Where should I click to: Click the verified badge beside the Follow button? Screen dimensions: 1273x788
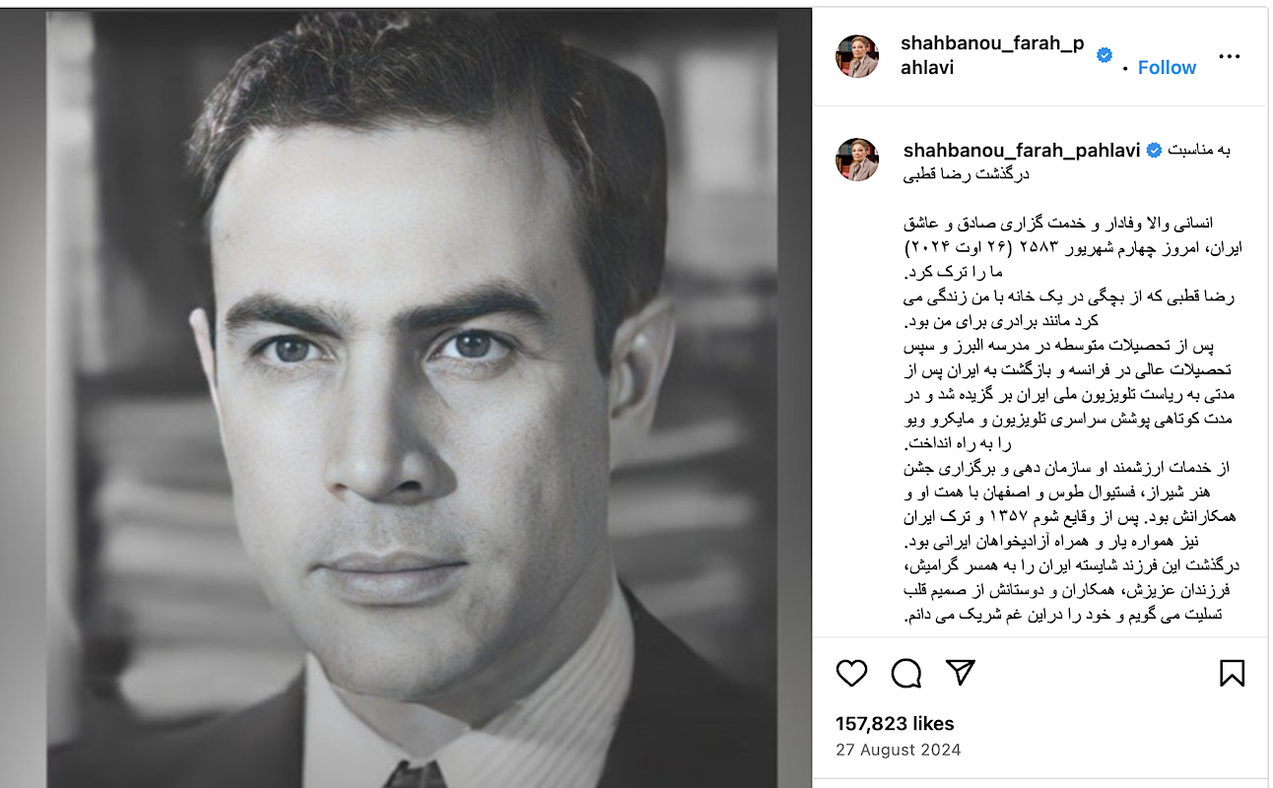[1105, 56]
